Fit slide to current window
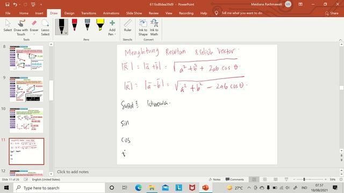Viewport: 344px width, 193px height. pos(341,180)
